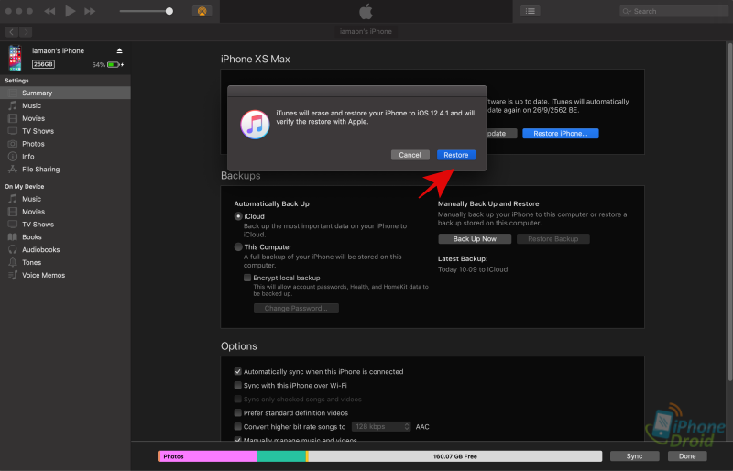
Task: Open Photos in the sidebar
Action: coord(65,144)
